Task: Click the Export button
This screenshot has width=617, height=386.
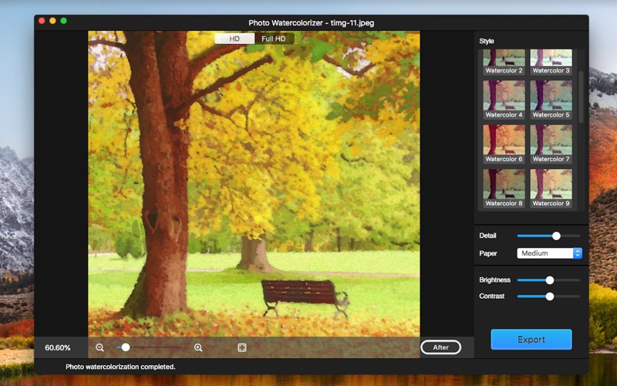Action: [x=531, y=340]
